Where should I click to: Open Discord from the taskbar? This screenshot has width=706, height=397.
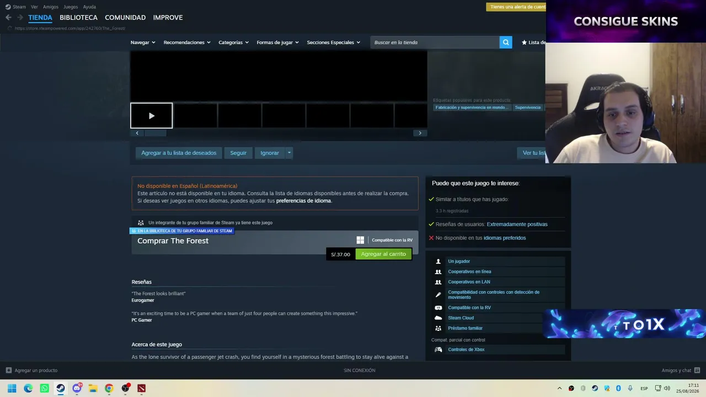pos(77,388)
